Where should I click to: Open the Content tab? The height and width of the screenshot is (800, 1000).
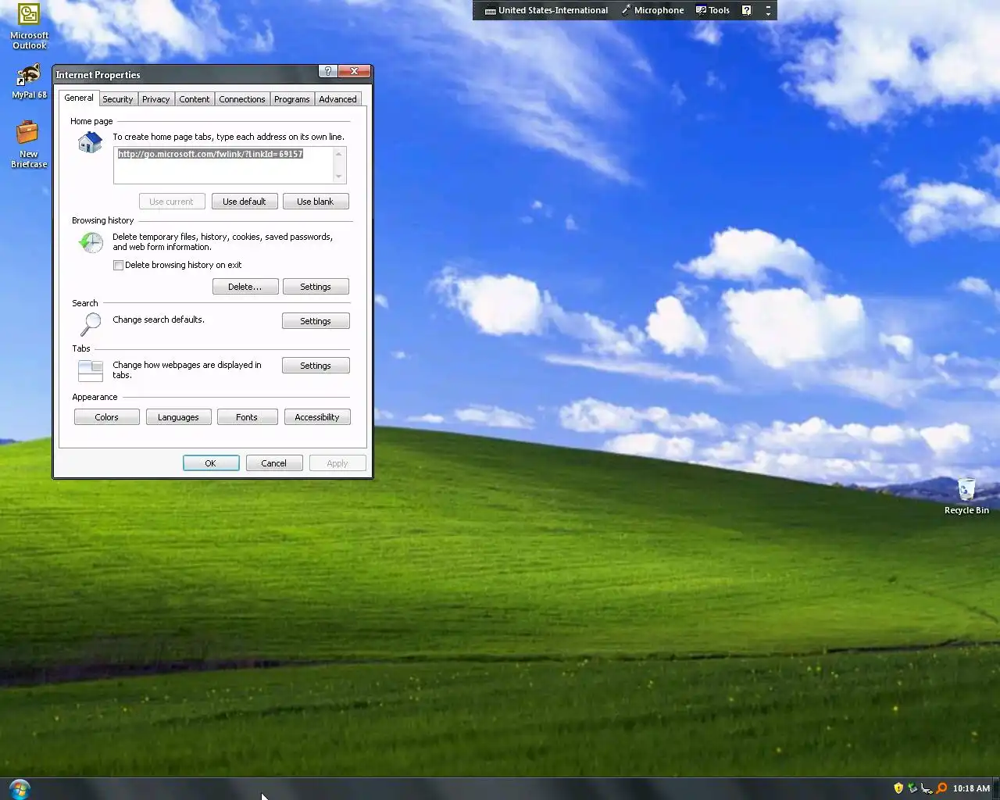click(x=194, y=99)
